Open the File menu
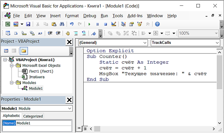Screen dimensions: 224x133 17,16
